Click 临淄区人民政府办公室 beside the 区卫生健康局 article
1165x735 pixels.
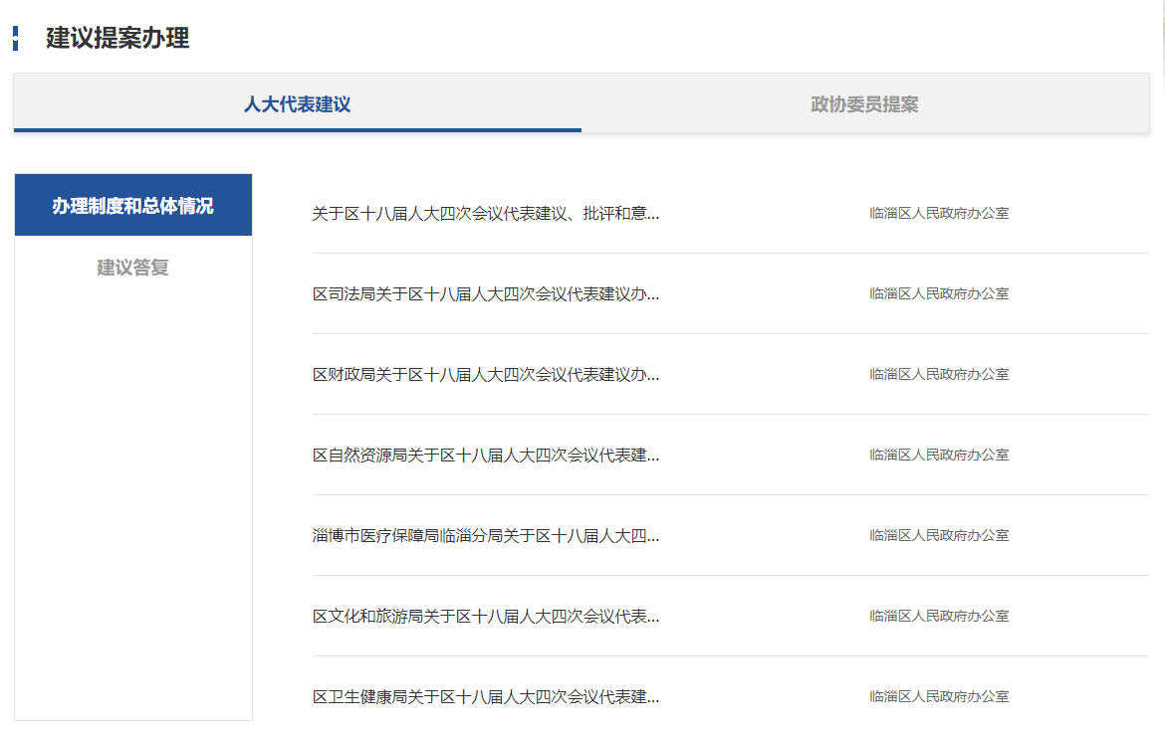939,696
